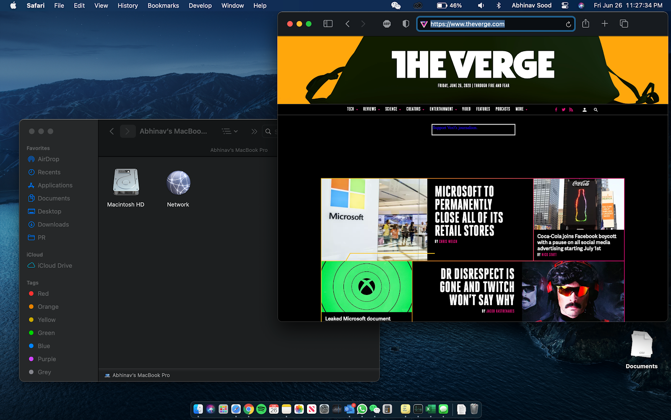This screenshot has height=420, width=671.
Task: Open the Features section link
Action: 483,109
